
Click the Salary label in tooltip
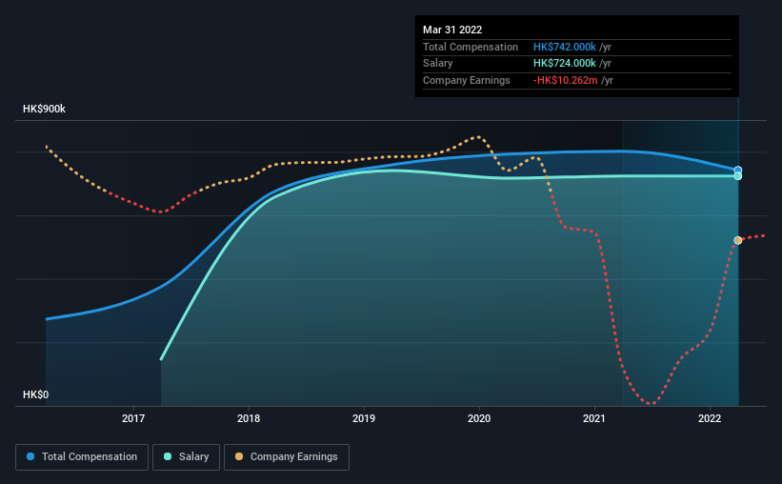438,64
